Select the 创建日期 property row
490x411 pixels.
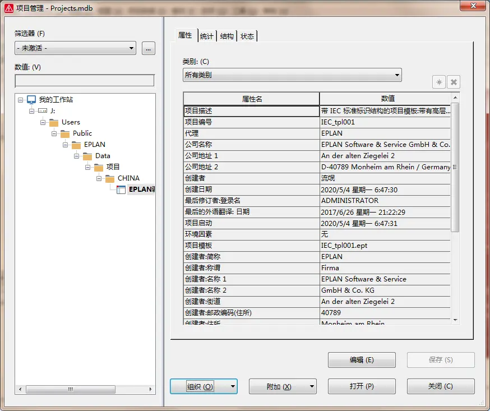[x=317, y=190]
